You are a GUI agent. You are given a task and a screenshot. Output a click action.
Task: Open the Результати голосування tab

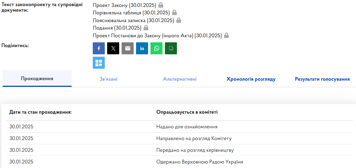coord(322,79)
